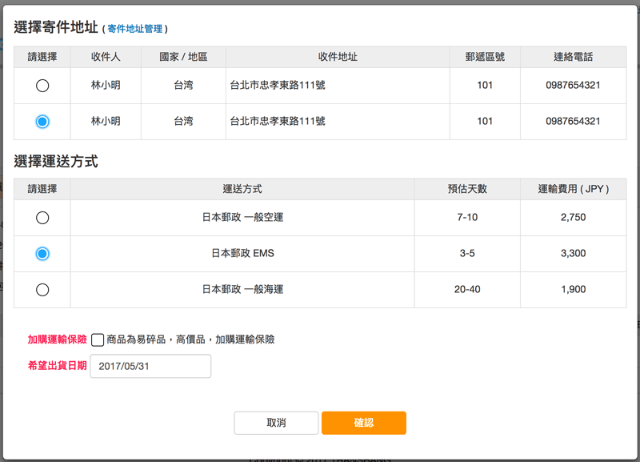Screen dimensions: 640x462
Task: Click the 國家 / 地區 column header
Action: (183, 57)
